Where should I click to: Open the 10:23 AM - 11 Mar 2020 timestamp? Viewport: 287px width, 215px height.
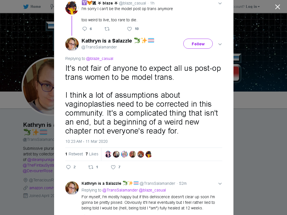86,141
